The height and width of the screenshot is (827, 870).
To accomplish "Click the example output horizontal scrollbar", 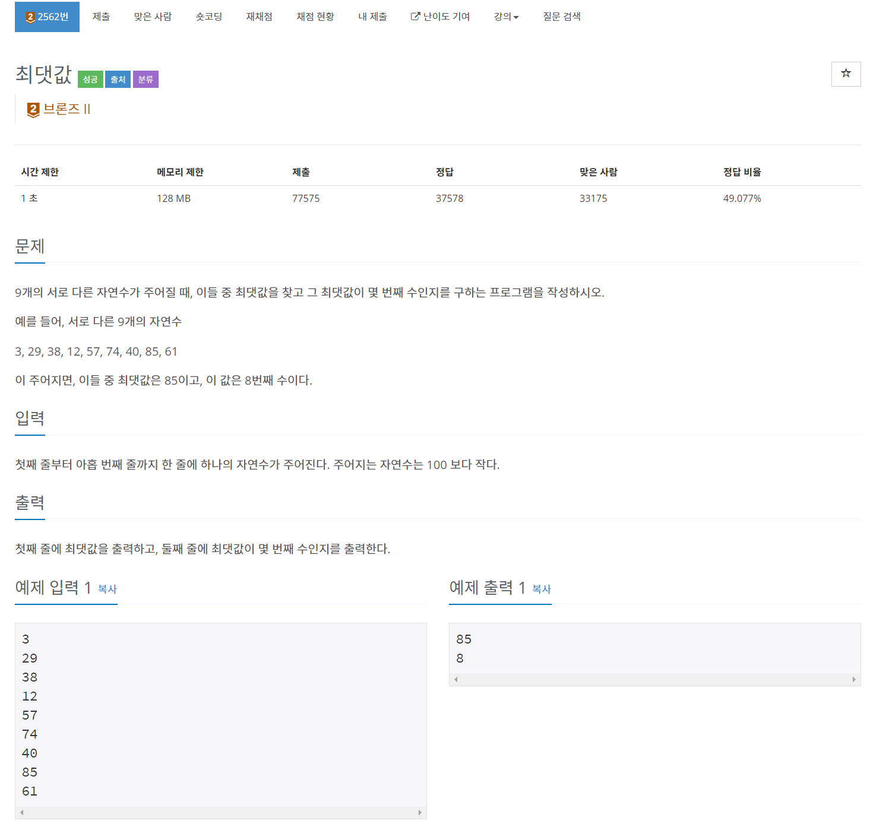I will click(654, 679).
